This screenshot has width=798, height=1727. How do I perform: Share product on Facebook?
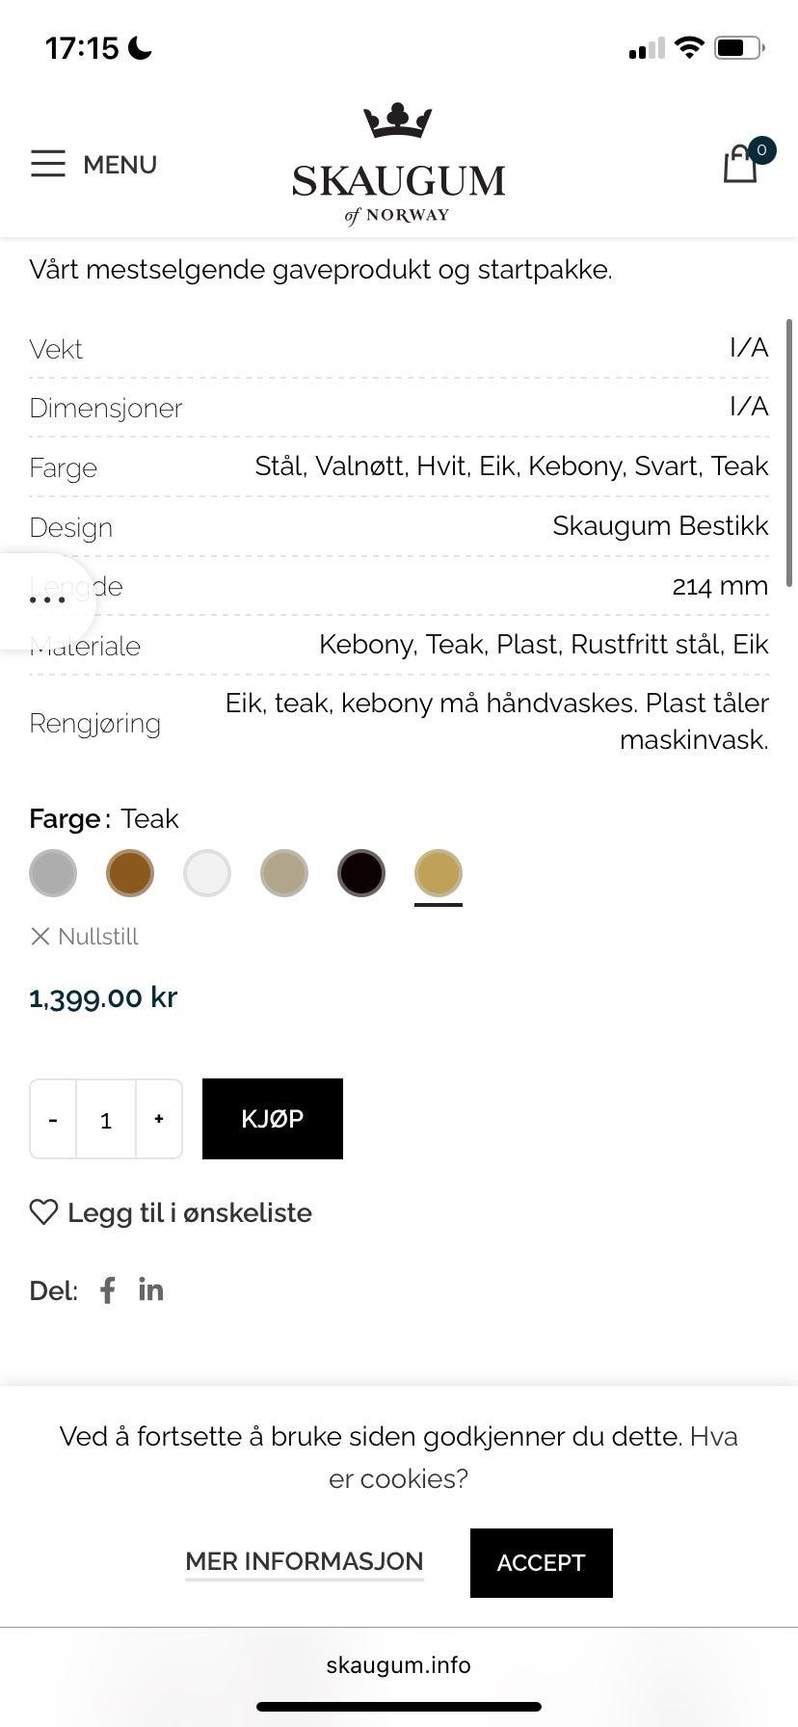tap(108, 1290)
